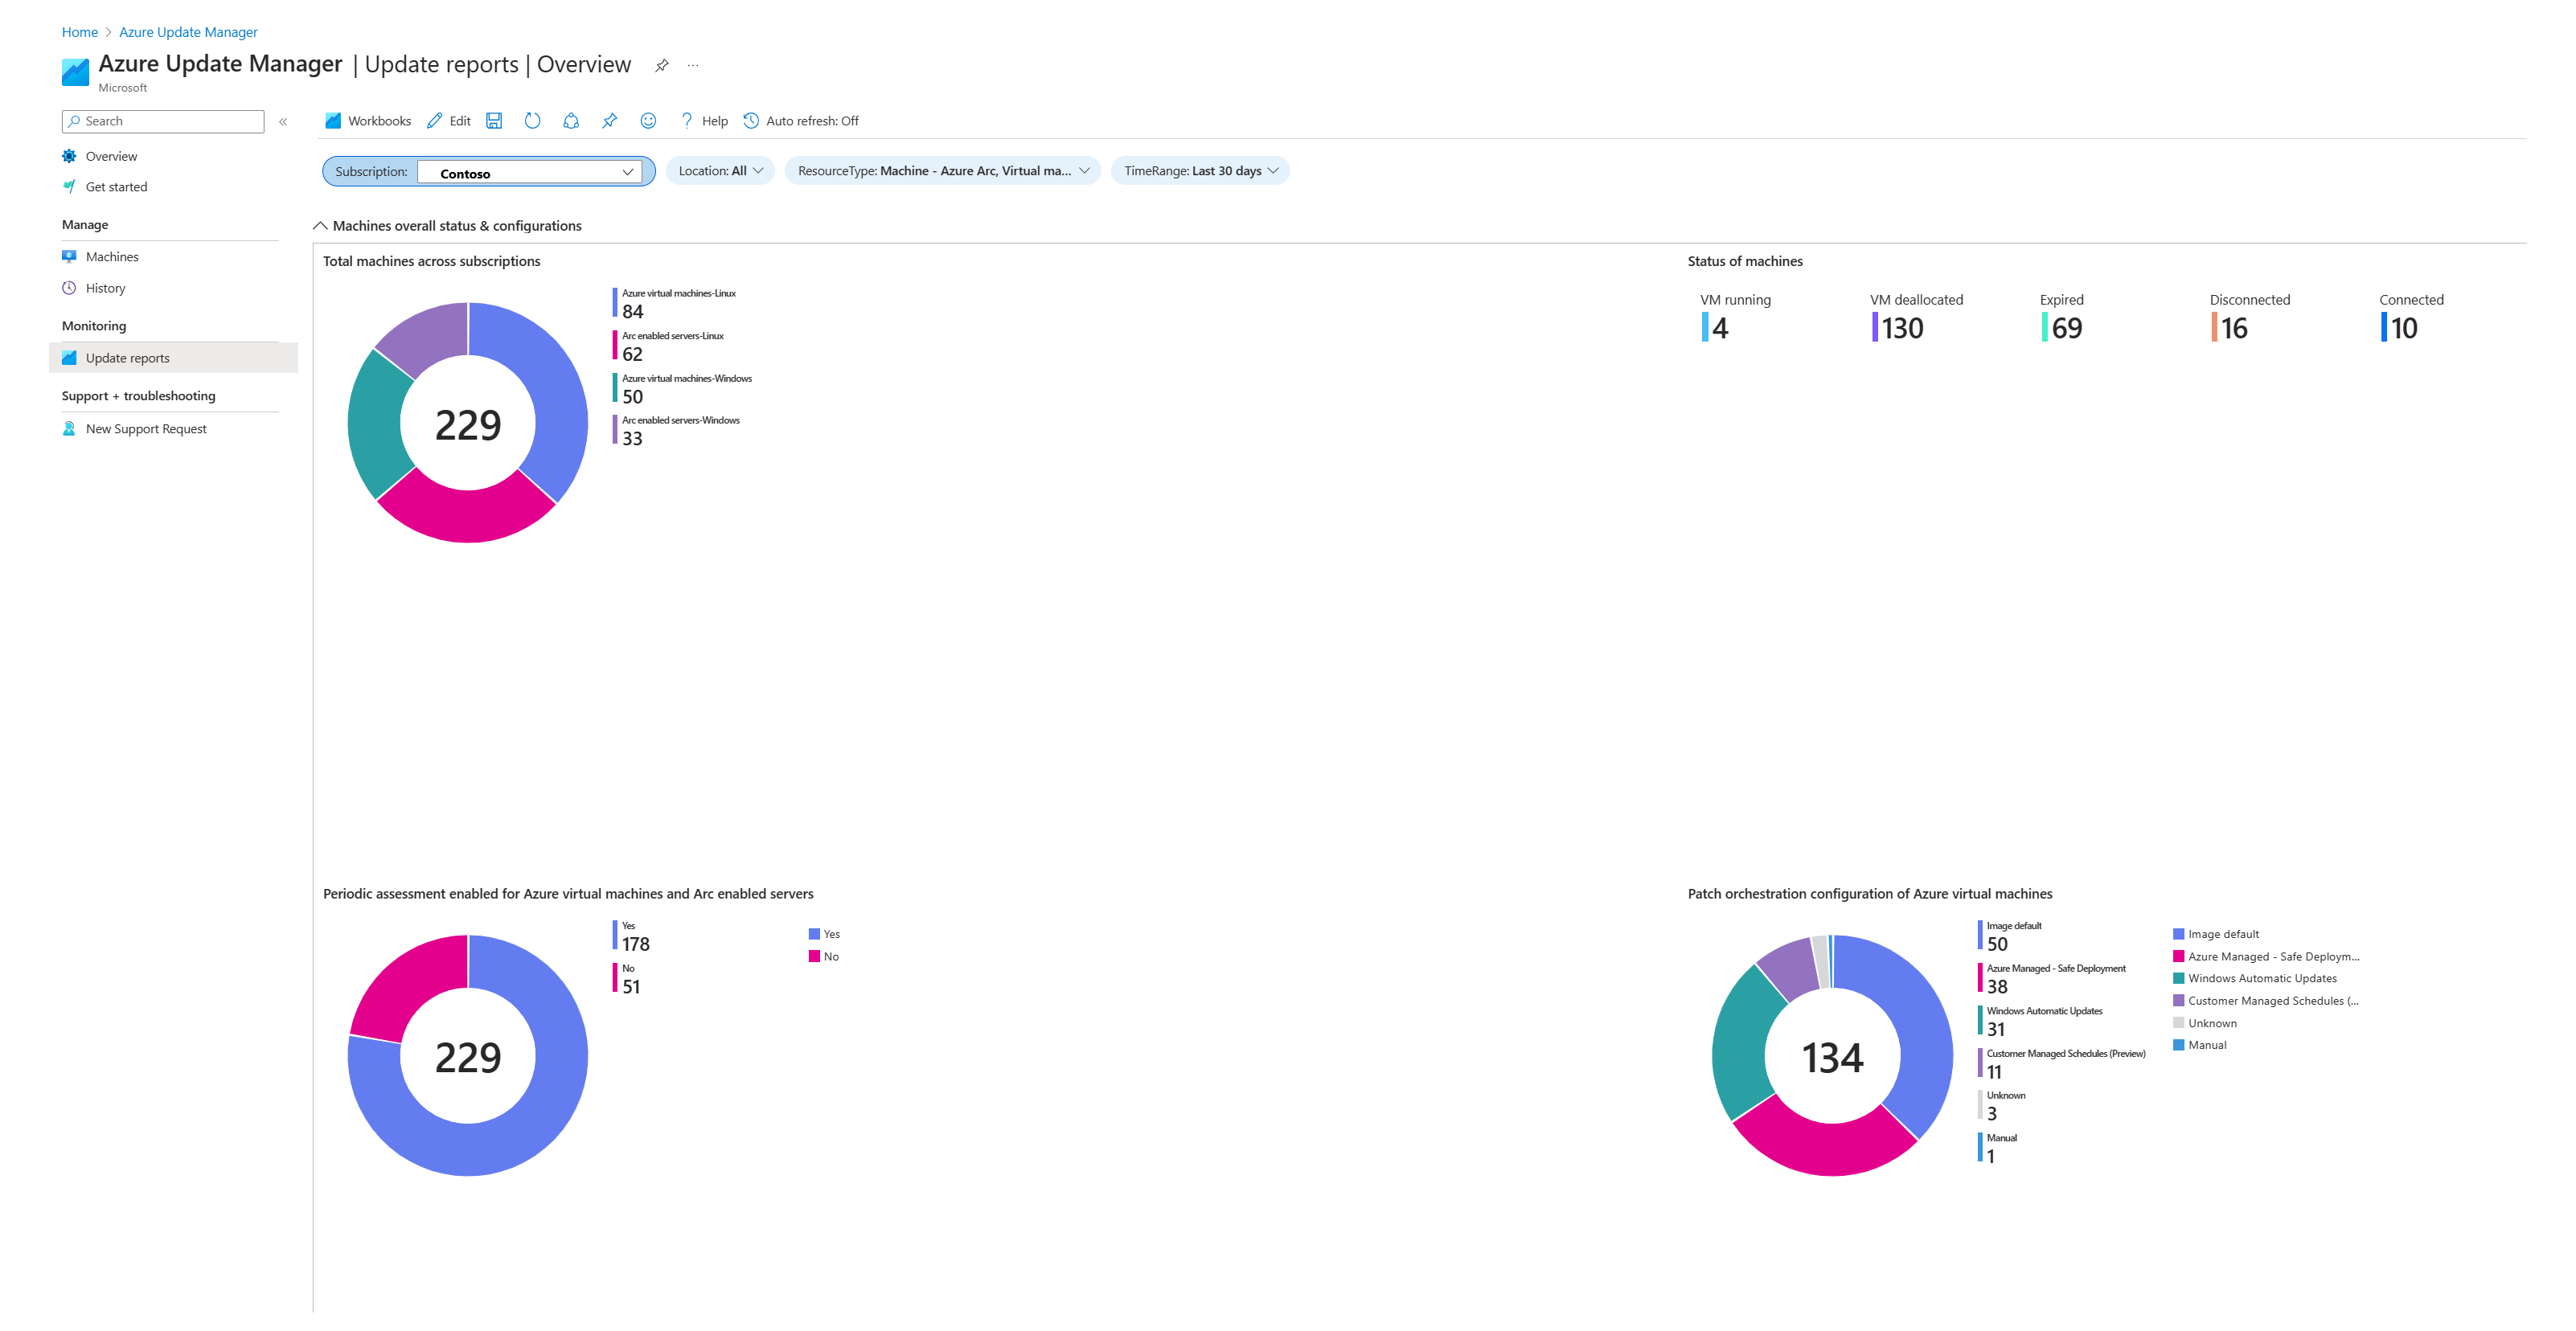The width and height of the screenshot is (2576, 1331).
Task: Open the Location All dropdown filter
Action: point(720,170)
